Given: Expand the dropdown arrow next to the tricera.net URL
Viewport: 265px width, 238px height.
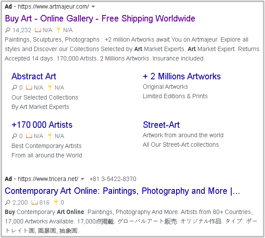Looking at the screenshot, I should point(82,179).
